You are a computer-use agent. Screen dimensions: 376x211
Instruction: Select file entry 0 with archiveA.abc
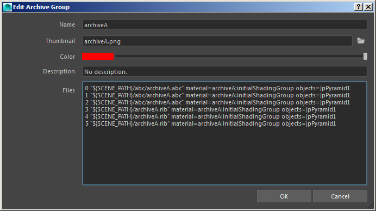pyautogui.click(x=217, y=88)
